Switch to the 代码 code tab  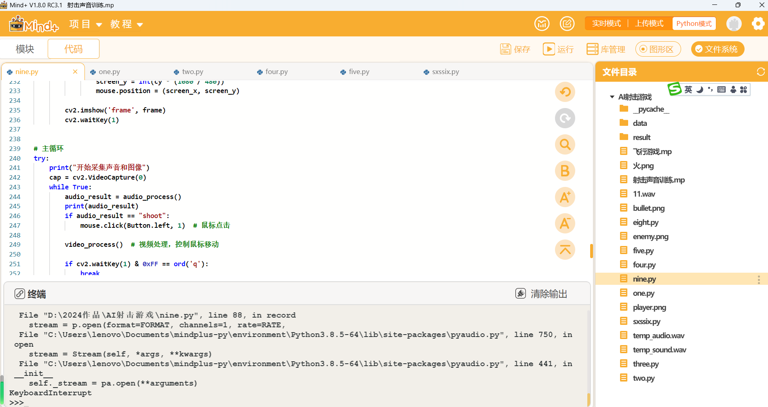click(x=74, y=49)
